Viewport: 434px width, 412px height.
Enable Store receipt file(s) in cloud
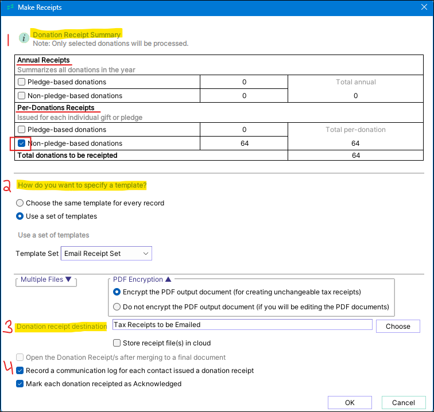[117, 344]
